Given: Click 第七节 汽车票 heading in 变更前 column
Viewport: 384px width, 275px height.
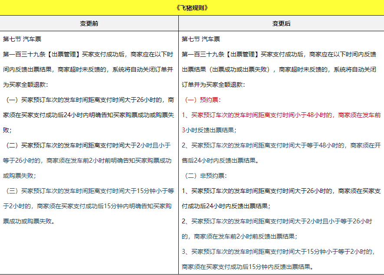Looking at the screenshot, I should (x=22, y=39).
